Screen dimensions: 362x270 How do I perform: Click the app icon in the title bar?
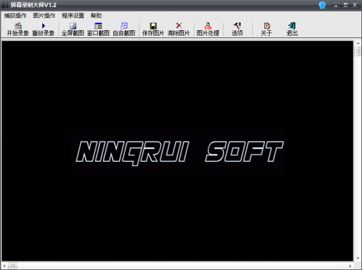pyautogui.click(x=5, y=5)
